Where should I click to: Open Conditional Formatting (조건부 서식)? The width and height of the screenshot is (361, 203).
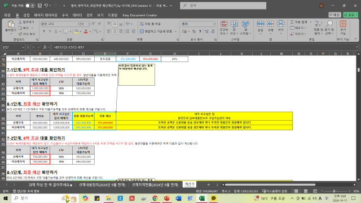coord(223,28)
